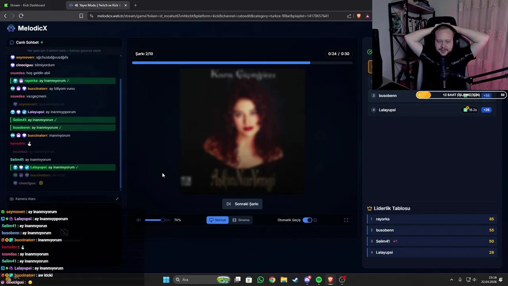Switch to Normal view mode
Viewport: 508px width, 286px height.
(217, 220)
